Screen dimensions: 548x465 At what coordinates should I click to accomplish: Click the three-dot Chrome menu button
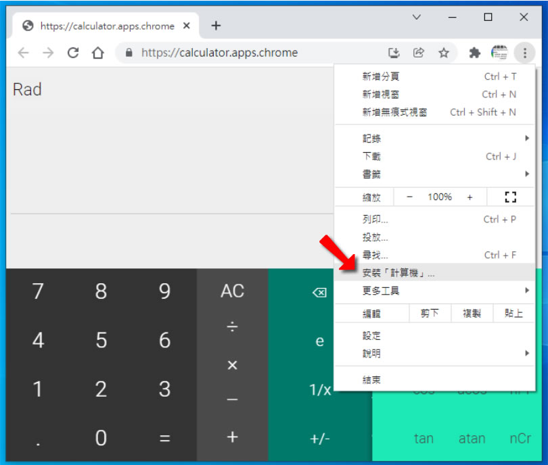pos(524,53)
